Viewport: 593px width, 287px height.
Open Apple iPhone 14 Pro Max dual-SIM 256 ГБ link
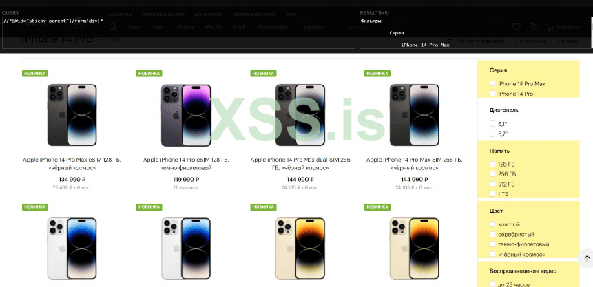(x=300, y=163)
